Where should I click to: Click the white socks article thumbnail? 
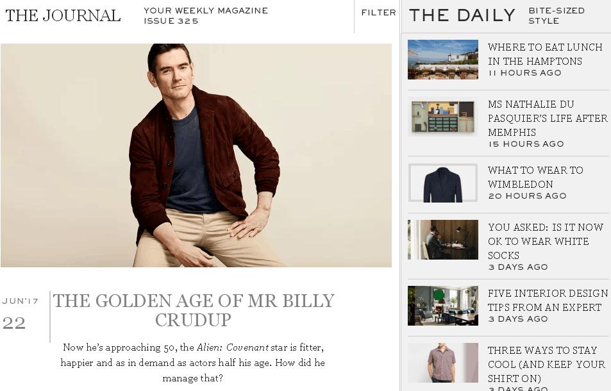click(442, 240)
